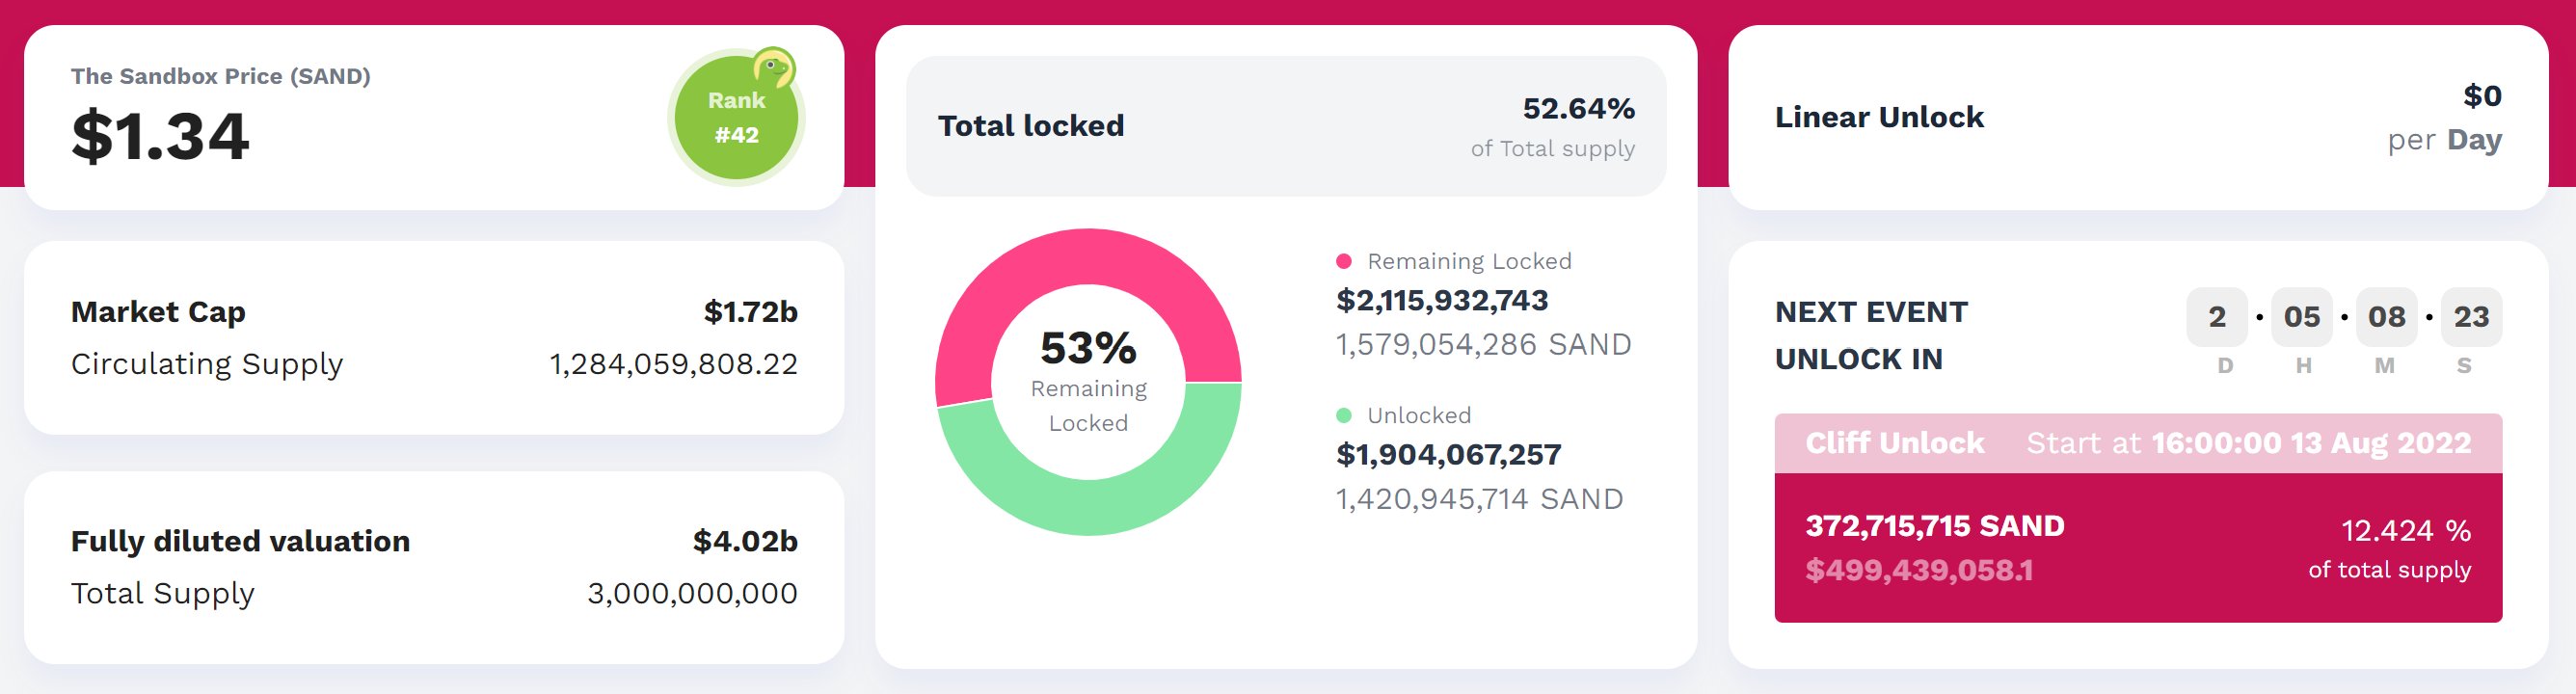Click the 52.64% Total locked figure
Screen dimensions: 2576x694
tap(1578, 108)
